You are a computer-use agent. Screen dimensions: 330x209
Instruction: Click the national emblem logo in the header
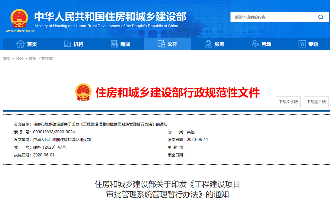pos(19,19)
